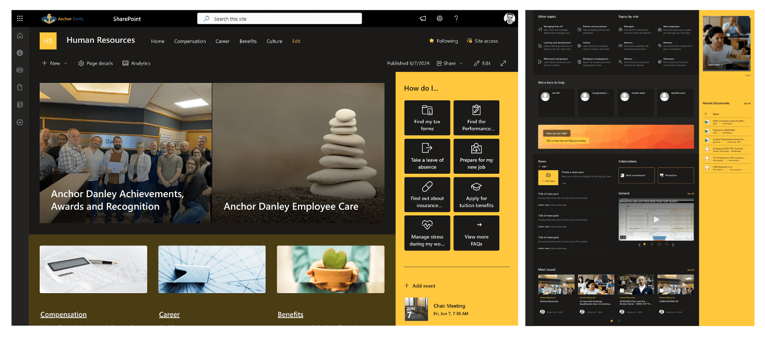The image size is (765, 337).
Task: Expand the New dropdown
Action: point(54,63)
